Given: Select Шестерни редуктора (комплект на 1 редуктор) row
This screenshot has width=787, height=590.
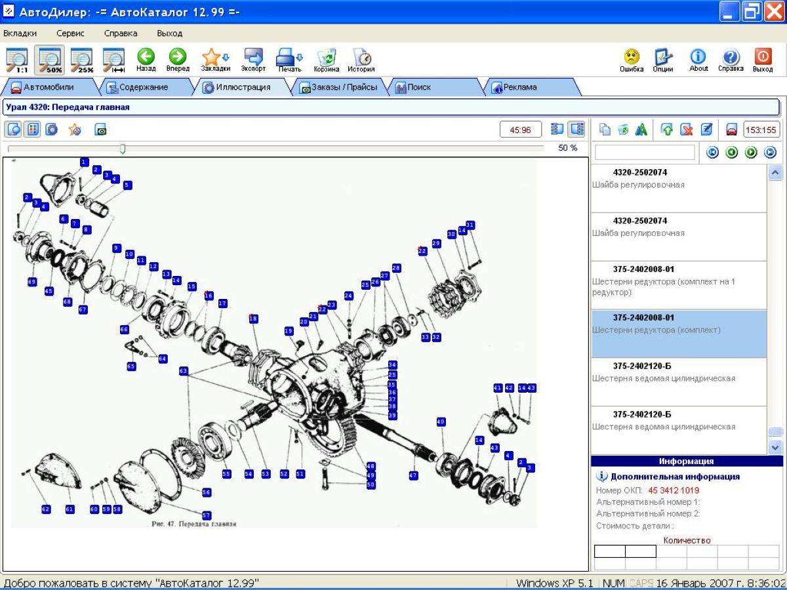Looking at the screenshot, I should tap(679, 285).
